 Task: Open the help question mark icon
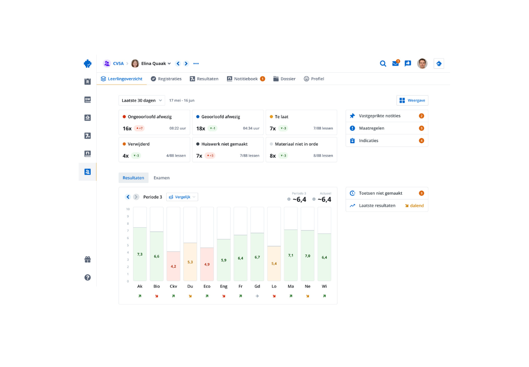tap(87, 277)
